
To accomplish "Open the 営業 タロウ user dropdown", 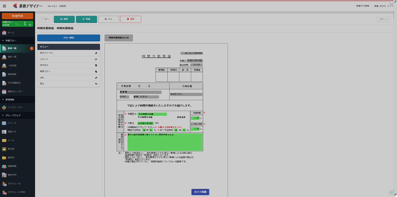I will tap(381, 6).
